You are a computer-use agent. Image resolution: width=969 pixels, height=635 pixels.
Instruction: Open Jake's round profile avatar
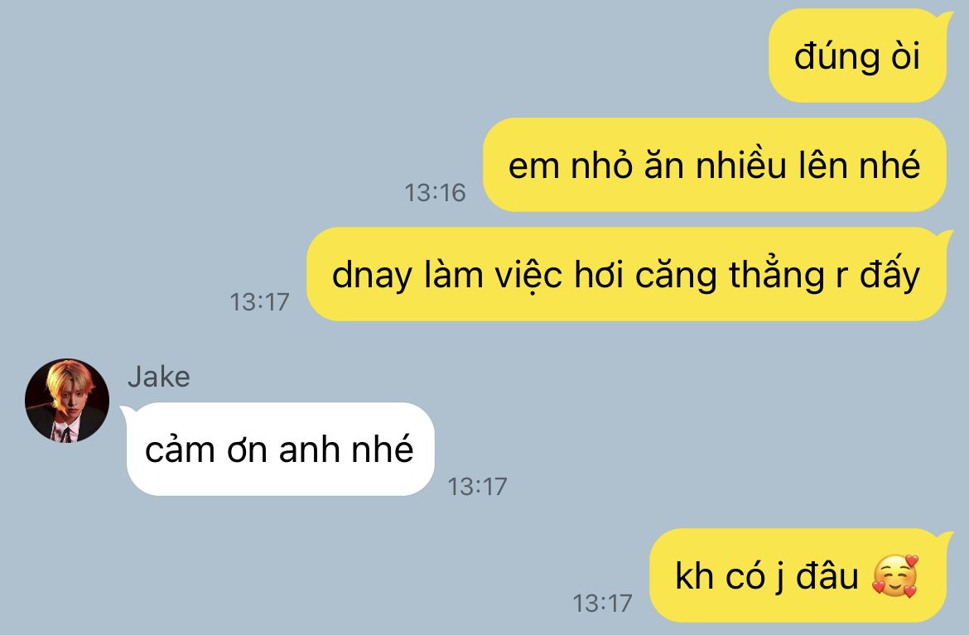point(67,400)
